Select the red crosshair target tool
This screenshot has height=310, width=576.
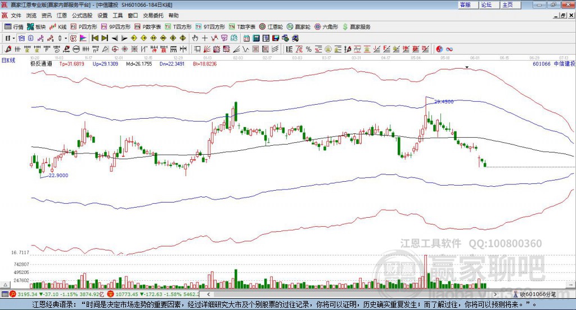click(x=115, y=49)
